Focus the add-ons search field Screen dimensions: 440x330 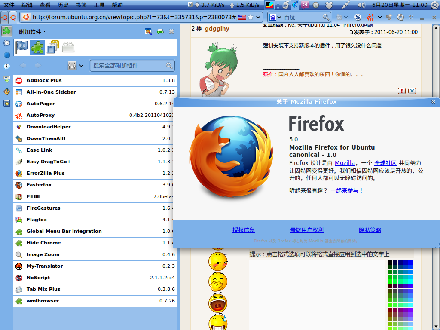click(132, 66)
